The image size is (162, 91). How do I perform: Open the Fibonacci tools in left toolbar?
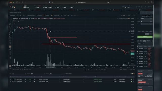pos(10,24)
